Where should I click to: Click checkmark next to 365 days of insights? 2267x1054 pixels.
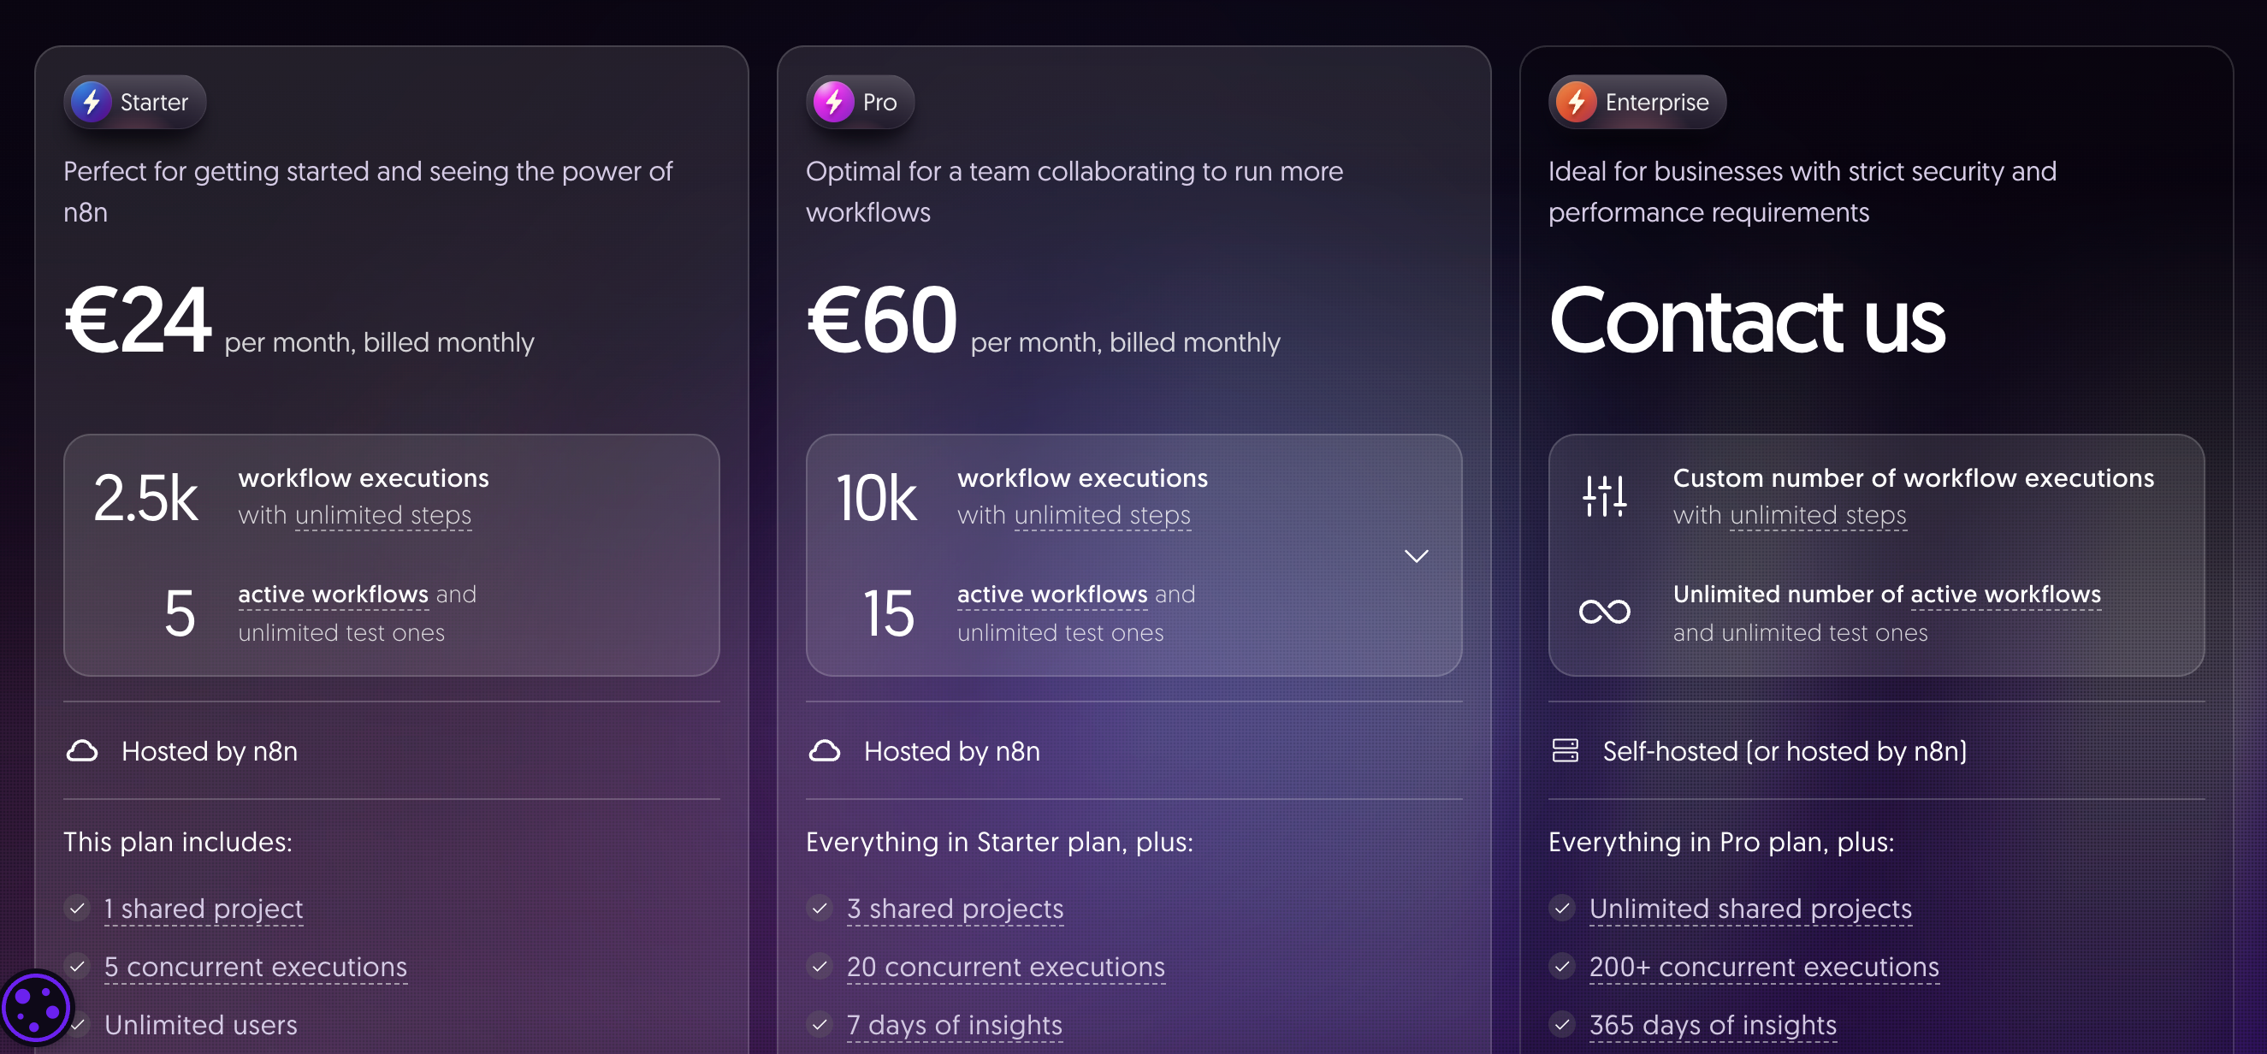[1562, 1024]
